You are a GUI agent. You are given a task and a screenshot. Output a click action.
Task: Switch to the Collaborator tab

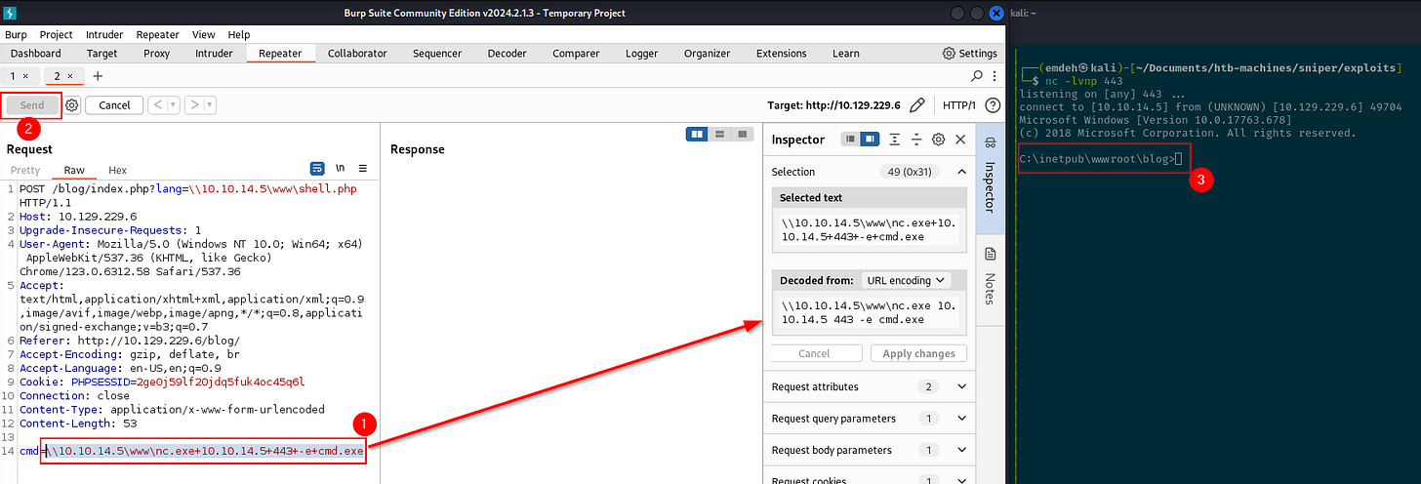point(357,53)
